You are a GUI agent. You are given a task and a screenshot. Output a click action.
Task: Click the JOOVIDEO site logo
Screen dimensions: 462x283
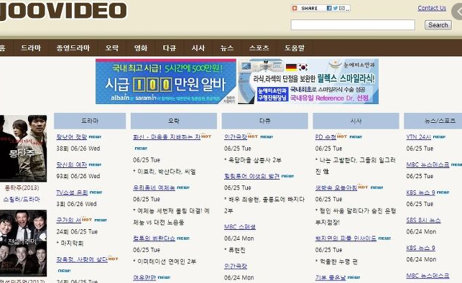[63, 11]
